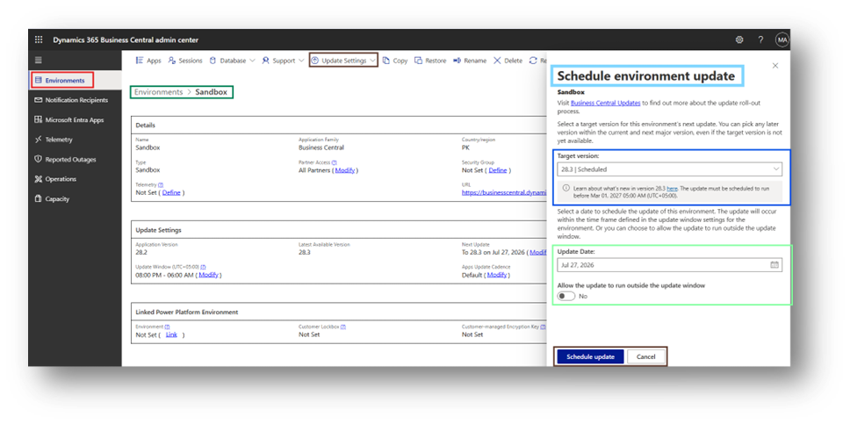The width and height of the screenshot is (850, 424).
Task: Click the Delete X icon in toolbar
Action: point(497,61)
